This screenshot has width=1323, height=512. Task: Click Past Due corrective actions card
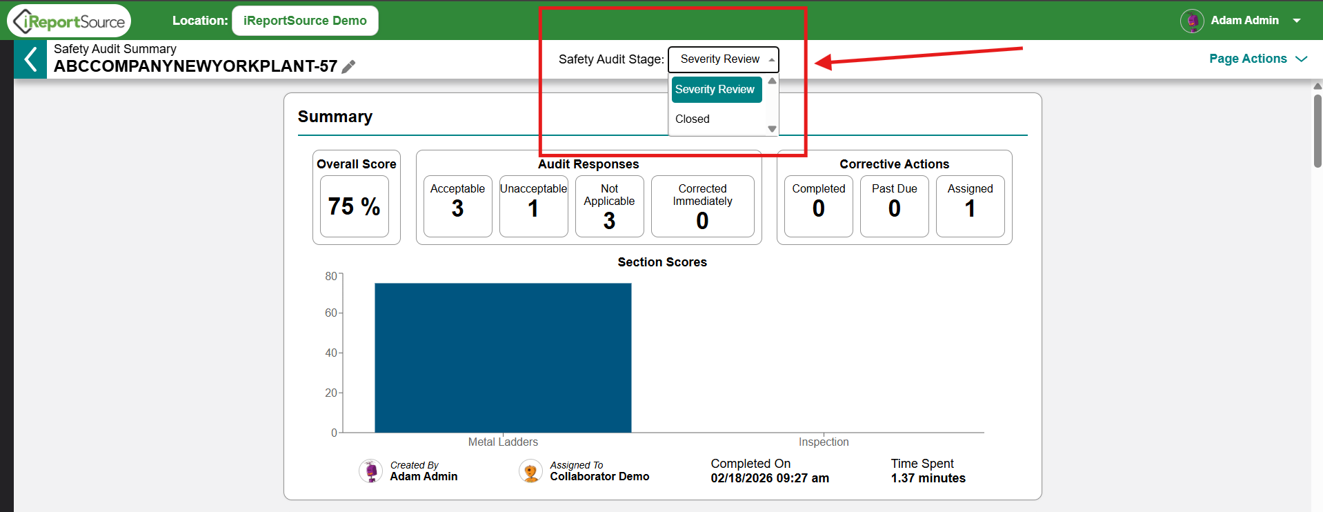[895, 206]
